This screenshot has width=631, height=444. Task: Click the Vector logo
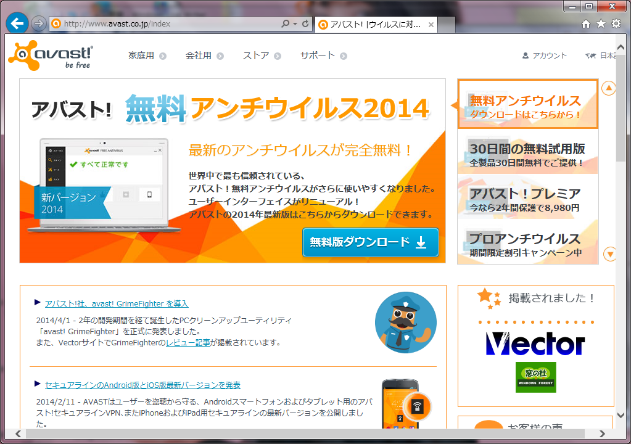[x=535, y=344]
